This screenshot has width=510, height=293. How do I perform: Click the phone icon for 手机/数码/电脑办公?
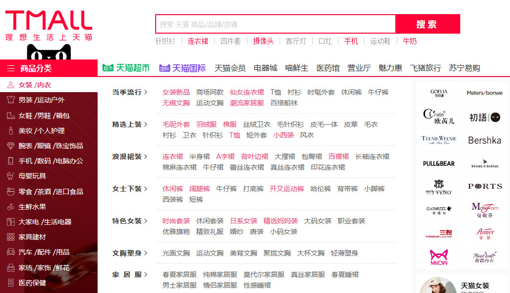point(11,161)
